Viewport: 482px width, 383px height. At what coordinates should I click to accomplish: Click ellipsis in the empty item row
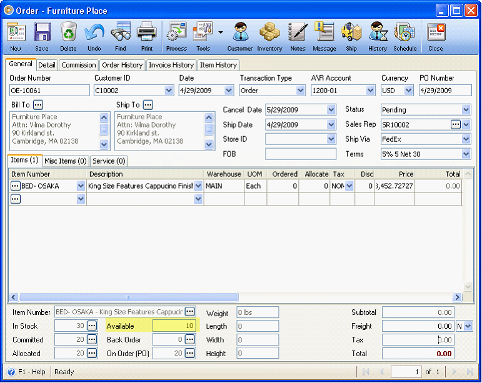pyautogui.click(x=16, y=199)
